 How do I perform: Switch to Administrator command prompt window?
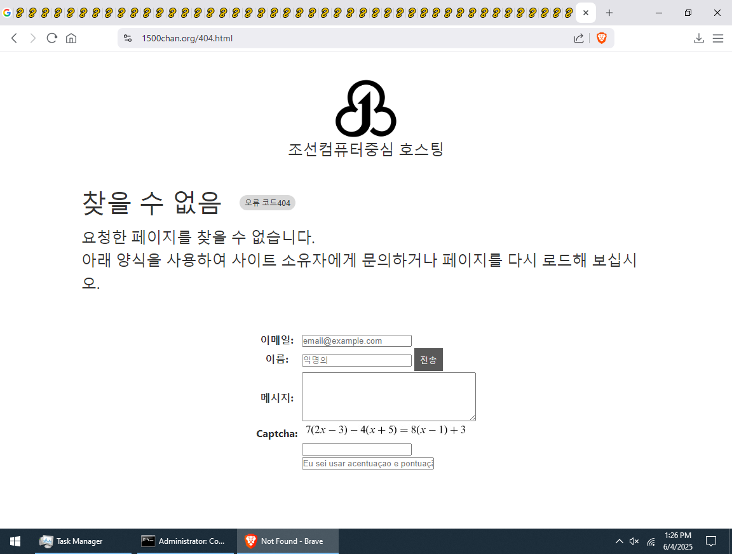coord(186,541)
